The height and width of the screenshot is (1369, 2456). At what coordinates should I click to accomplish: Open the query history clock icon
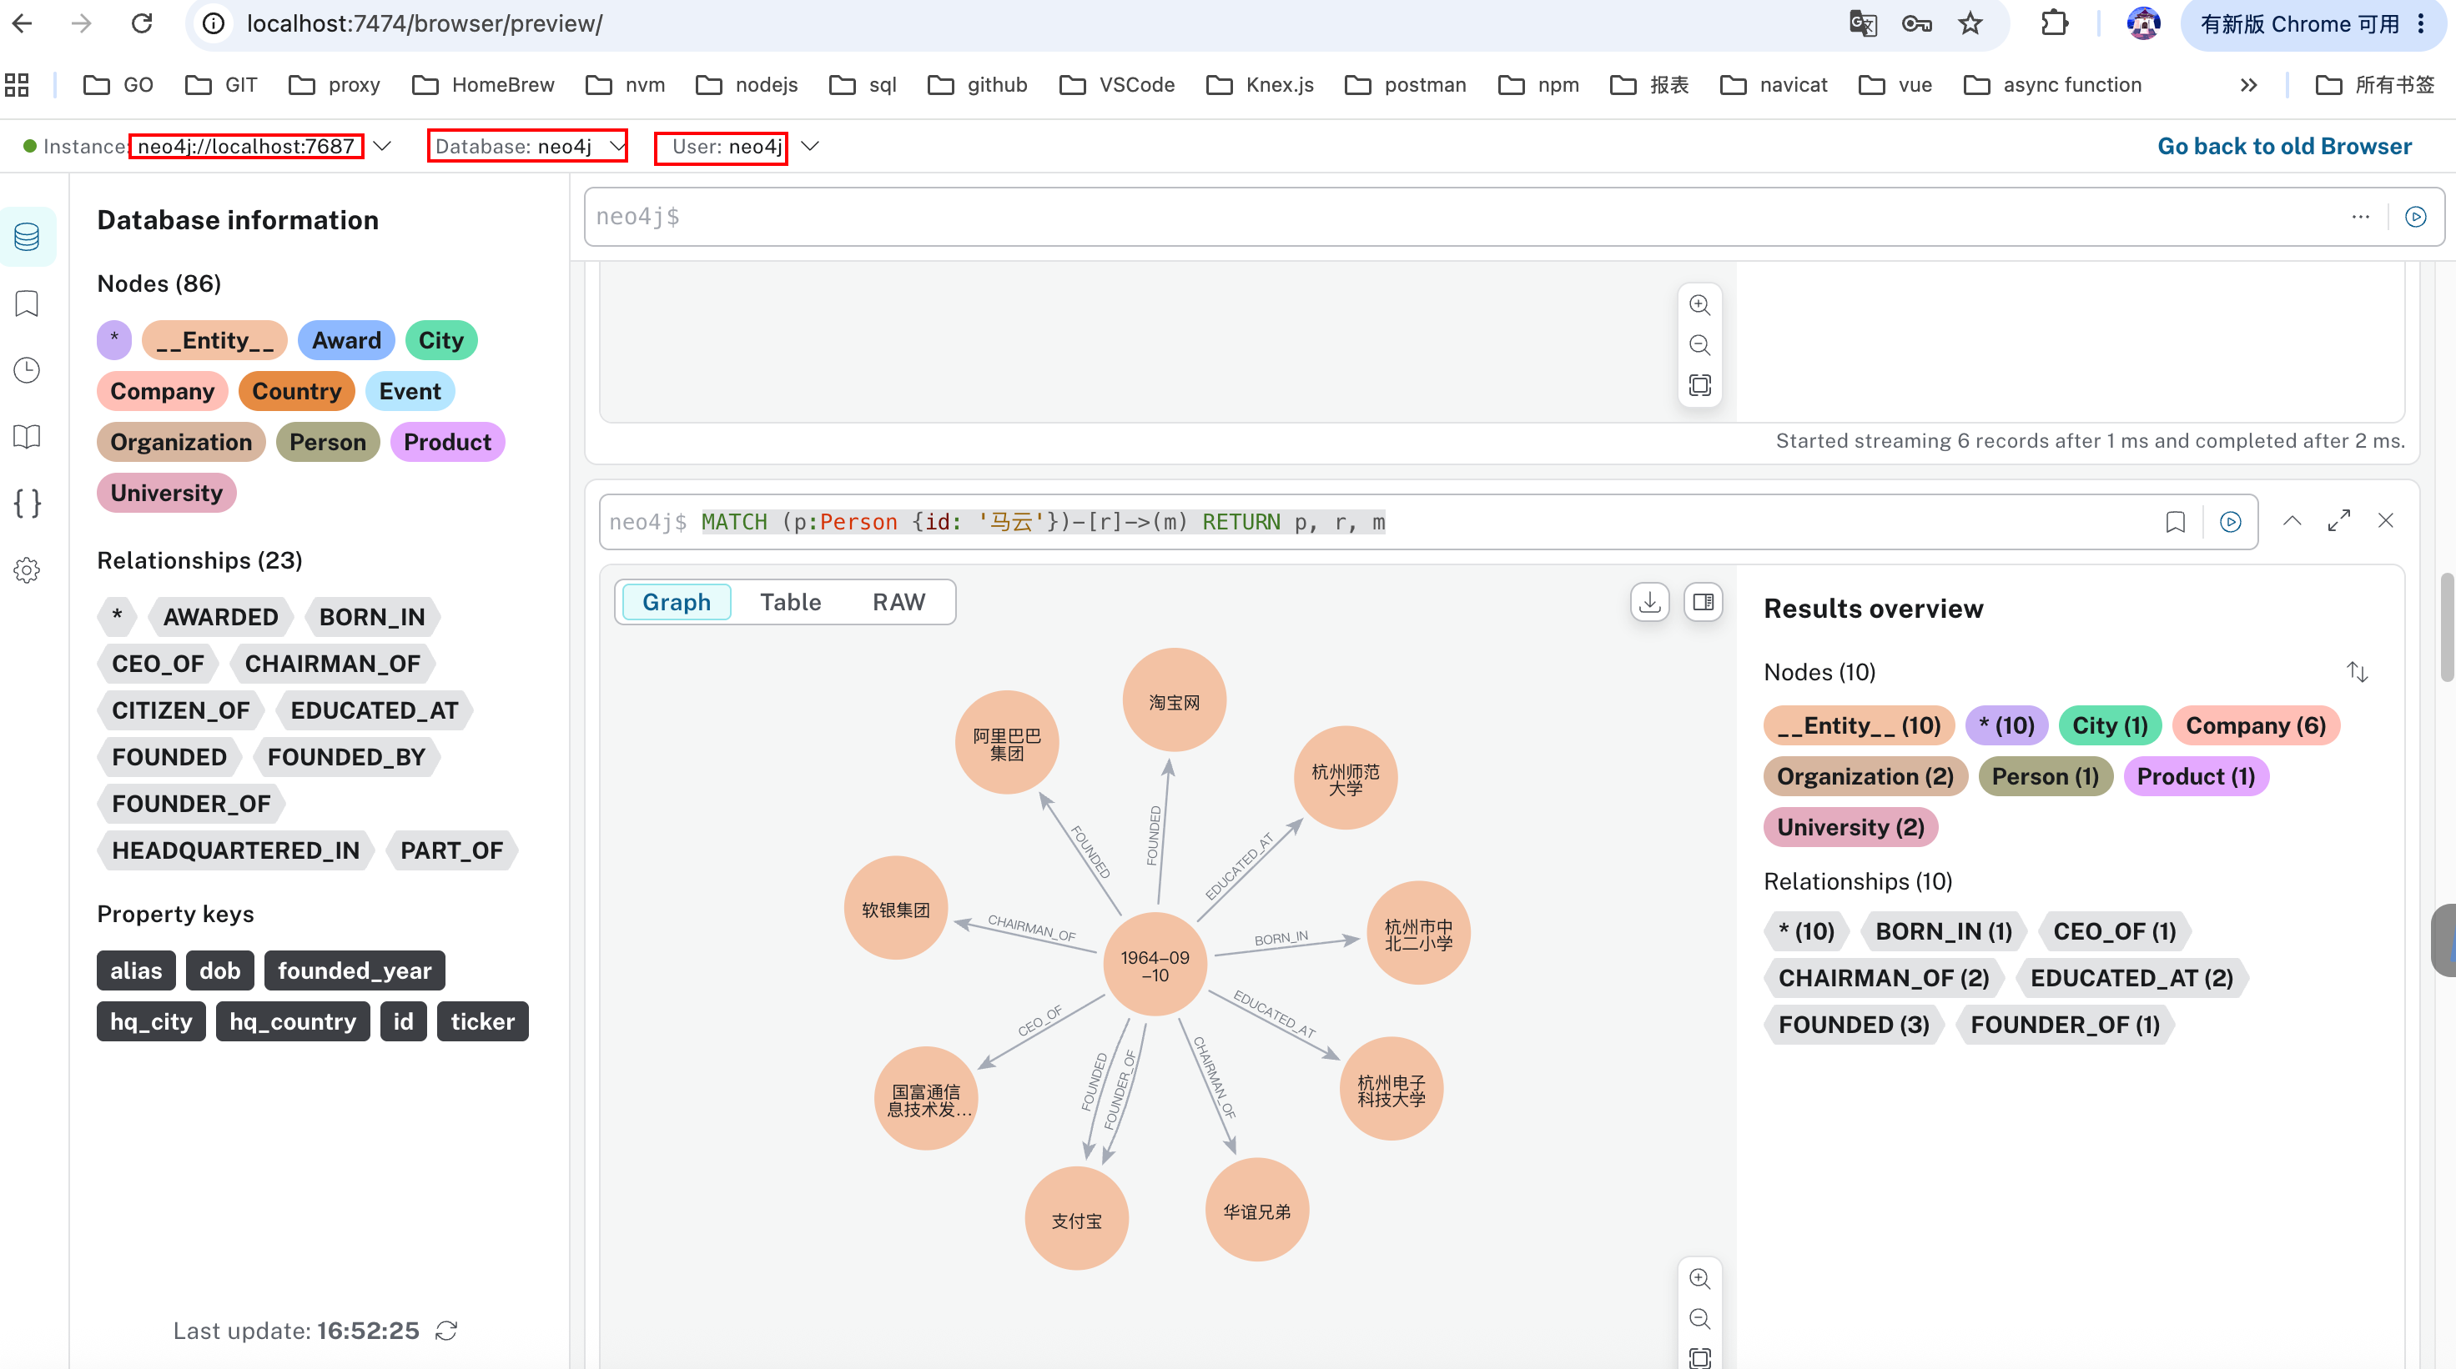point(27,369)
